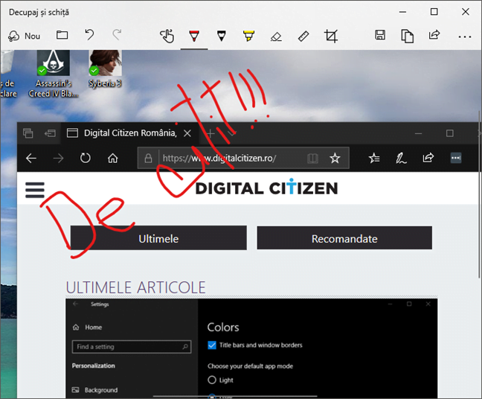This screenshot has height=399, width=482.
Task: Toggle the ruler tool
Action: click(303, 36)
